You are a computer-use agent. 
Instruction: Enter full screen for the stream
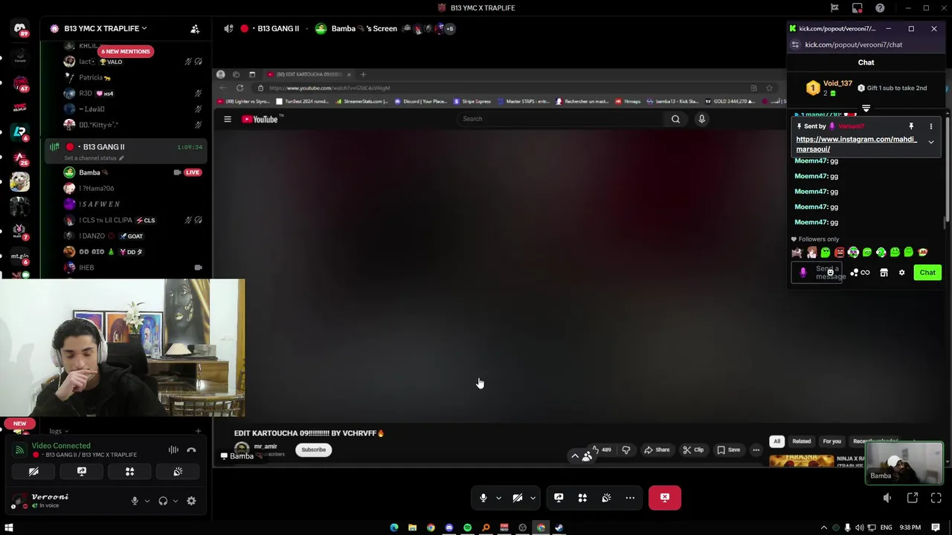936,498
